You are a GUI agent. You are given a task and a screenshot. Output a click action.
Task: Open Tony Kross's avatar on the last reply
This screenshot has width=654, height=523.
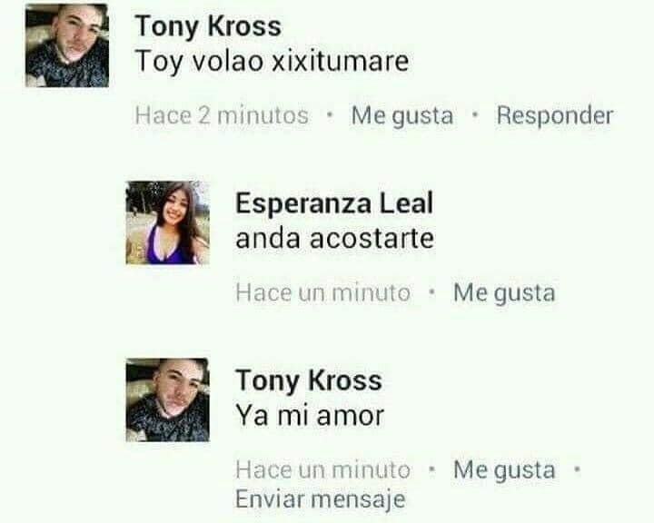(168, 400)
